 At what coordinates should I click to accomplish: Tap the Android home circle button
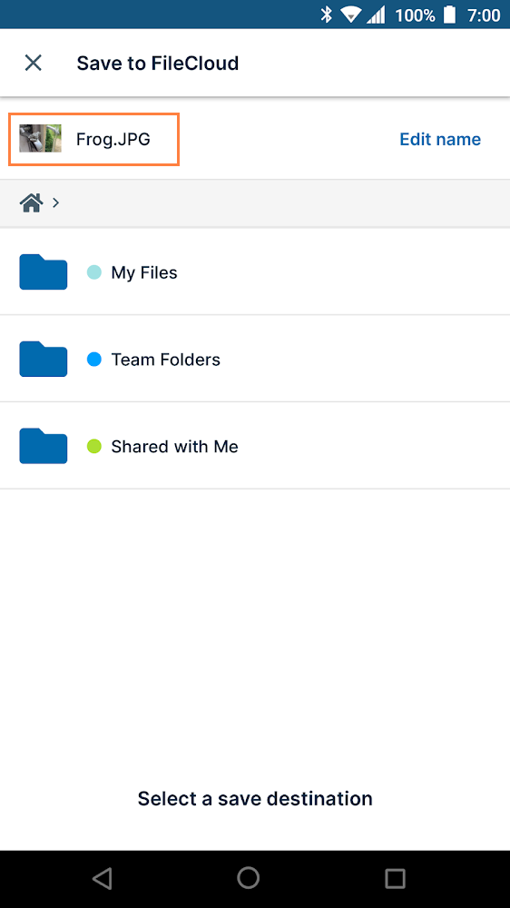coord(249,878)
